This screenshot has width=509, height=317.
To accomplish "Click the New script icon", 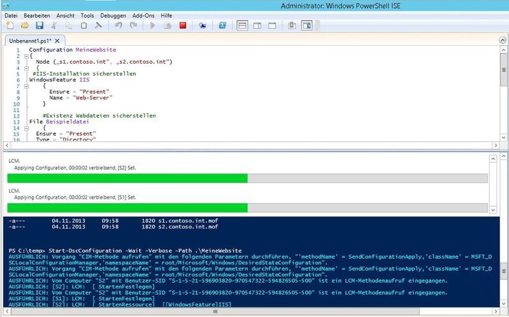I will [10, 25].
